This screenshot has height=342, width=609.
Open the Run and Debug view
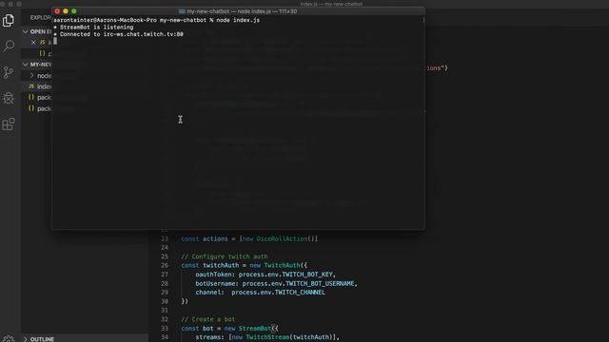9,98
